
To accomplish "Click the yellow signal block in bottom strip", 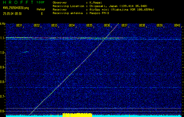I will pyautogui.click(x=77, y=115).
